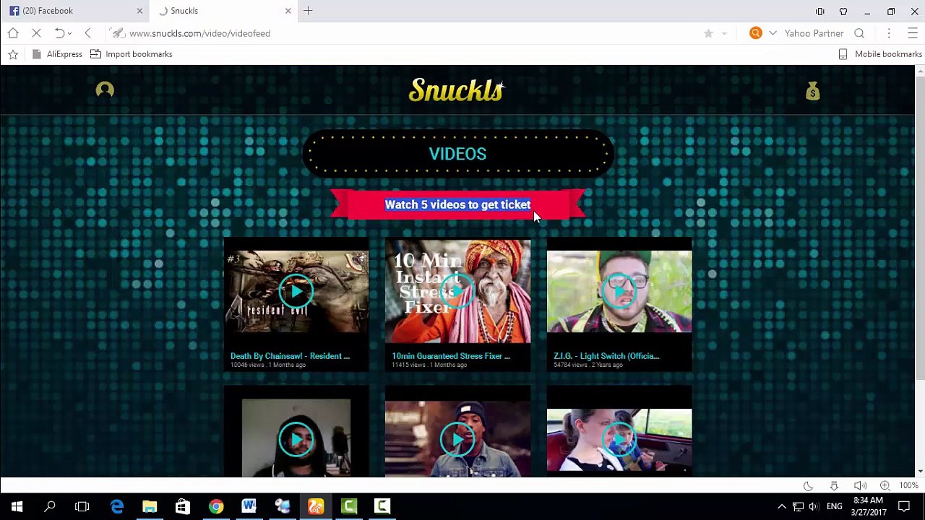Open File Explorer from taskbar
The height and width of the screenshot is (520, 925).
coord(150,506)
